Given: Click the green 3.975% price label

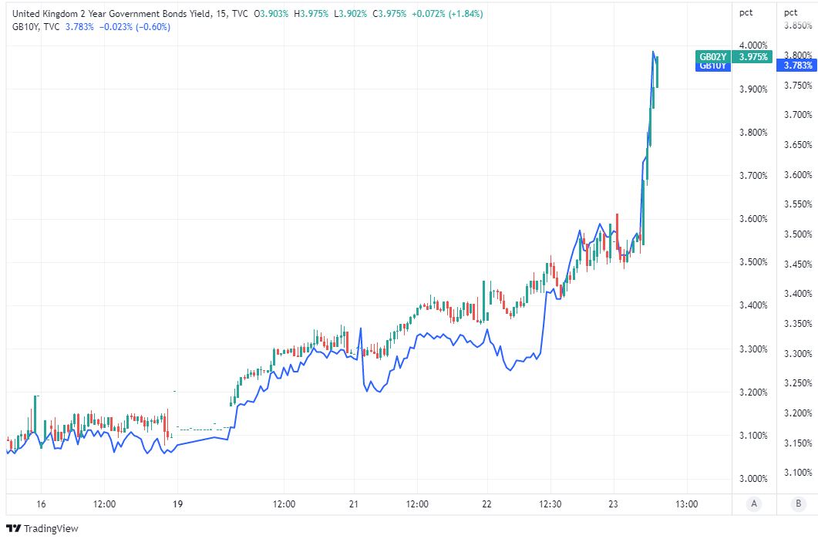Looking at the screenshot, I should (753, 57).
